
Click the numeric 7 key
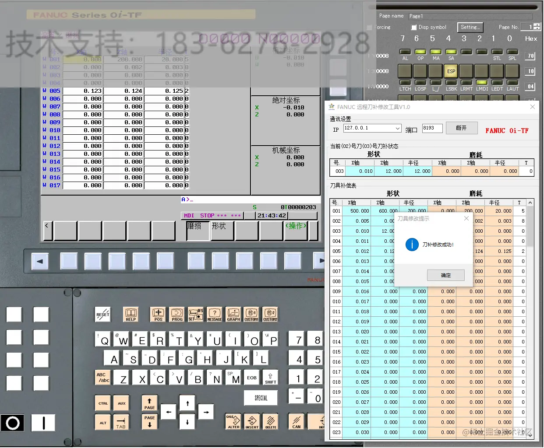pyautogui.click(x=297, y=339)
